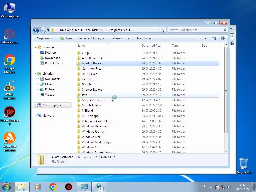Click the network tray icon

click(223, 187)
